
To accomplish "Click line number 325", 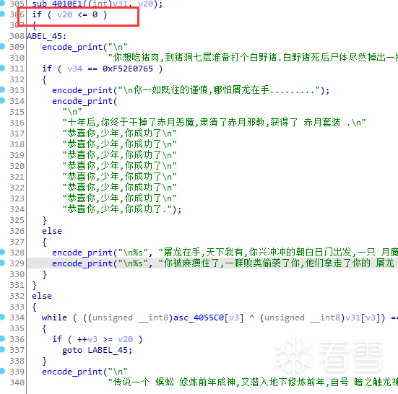I will point(17,220).
